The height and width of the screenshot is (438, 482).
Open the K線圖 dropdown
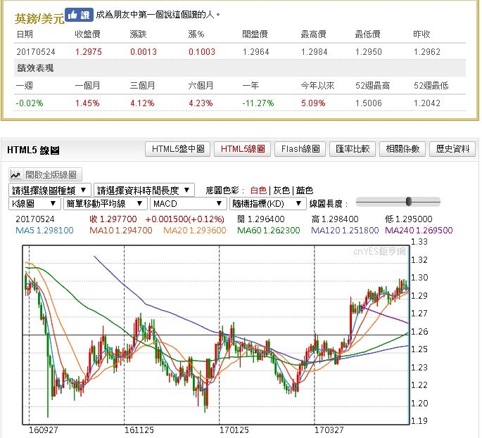click(34, 204)
